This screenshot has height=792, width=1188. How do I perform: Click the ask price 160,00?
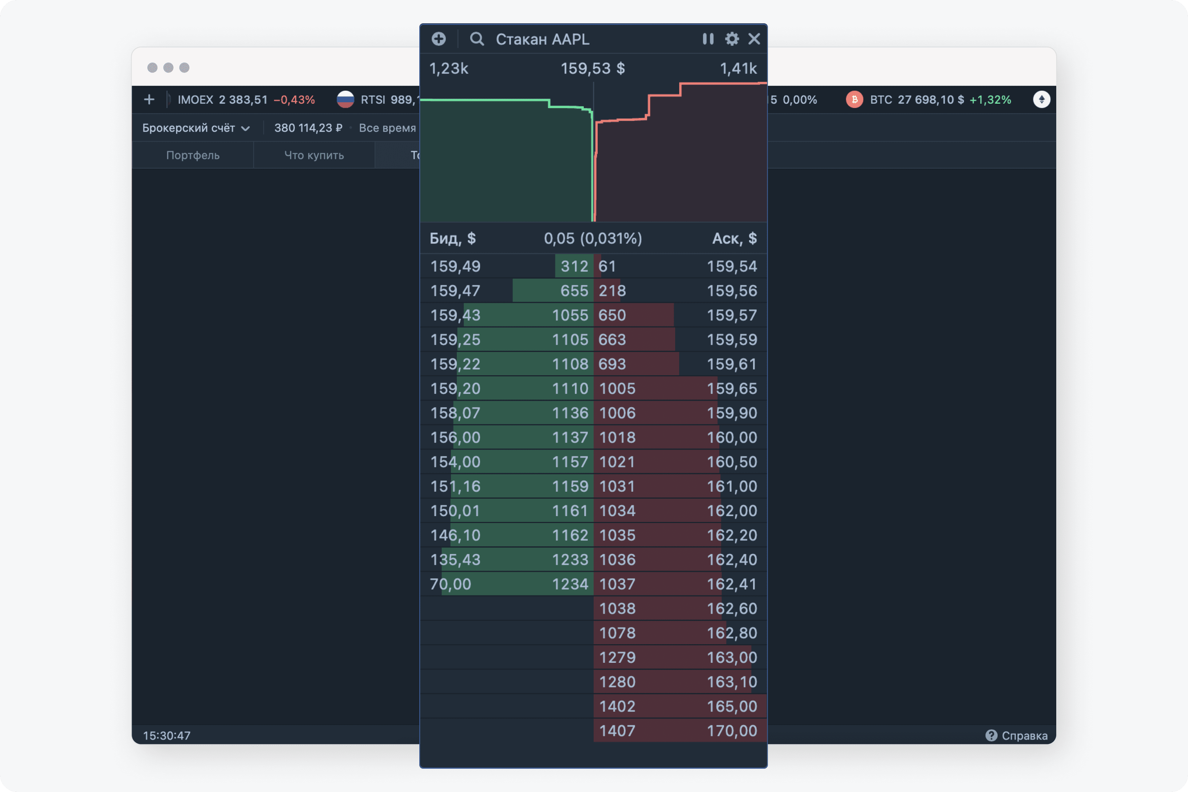(732, 437)
